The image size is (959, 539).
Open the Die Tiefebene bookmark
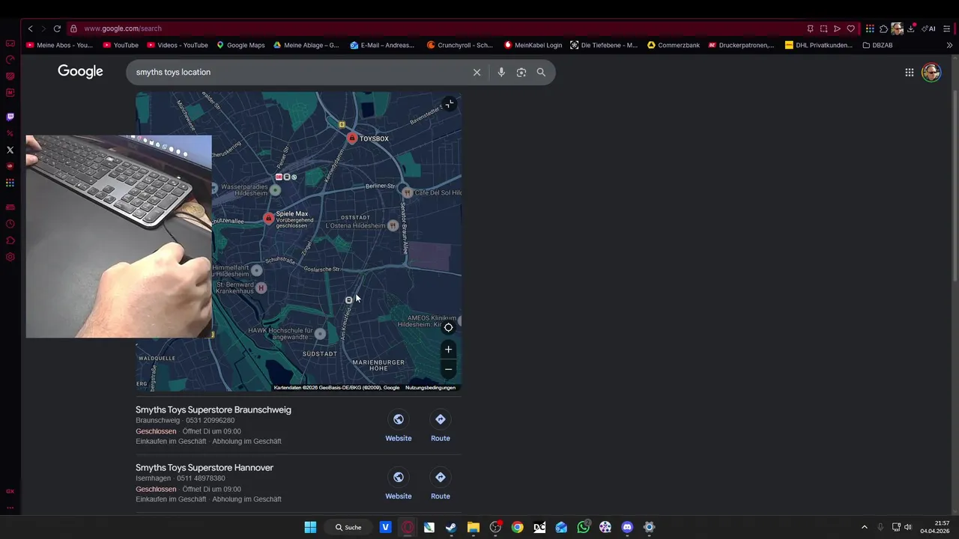(604, 45)
